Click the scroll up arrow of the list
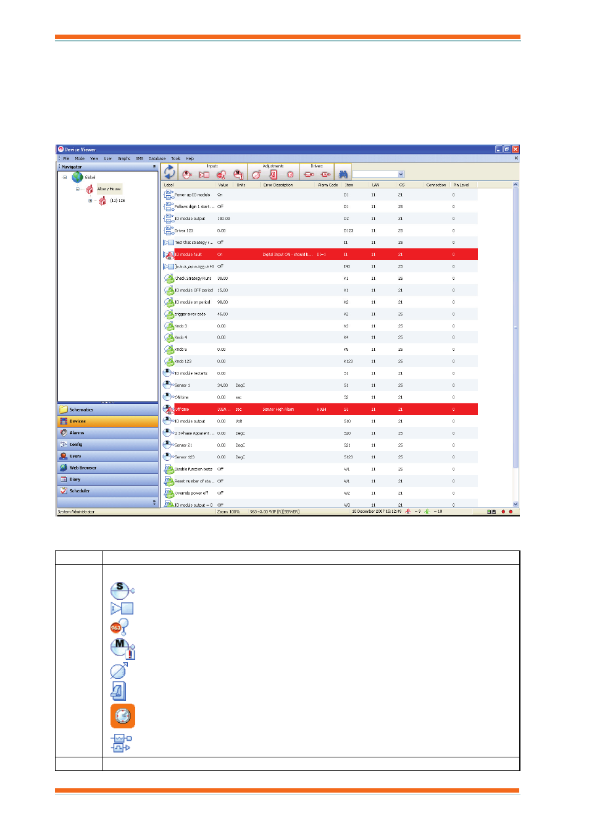This screenshot has width=589, height=834. point(516,185)
